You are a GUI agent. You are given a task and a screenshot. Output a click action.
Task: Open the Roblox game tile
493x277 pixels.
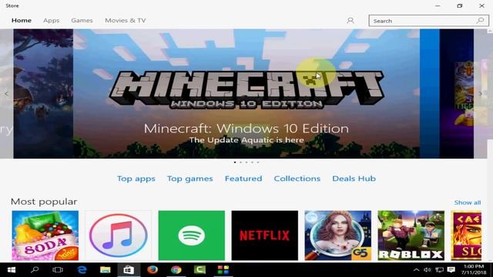pyautogui.click(x=411, y=235)
